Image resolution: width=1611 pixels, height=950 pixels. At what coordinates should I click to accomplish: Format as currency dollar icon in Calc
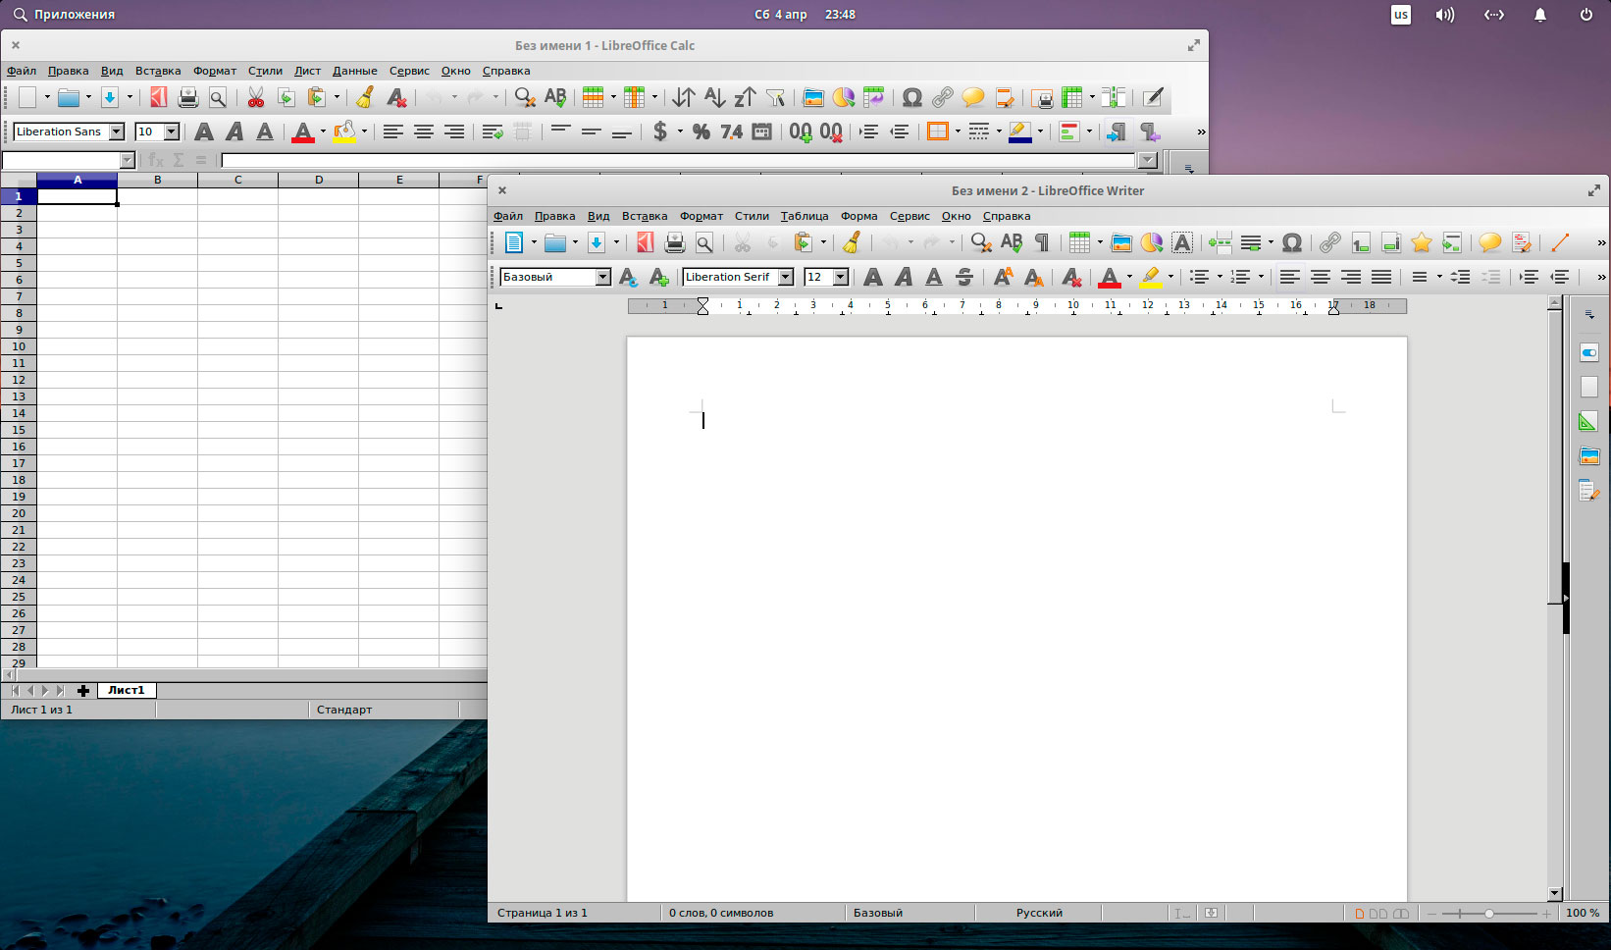click(x=660, y=132)
